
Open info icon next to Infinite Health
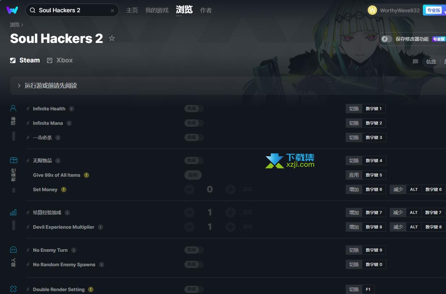point(72,109)
